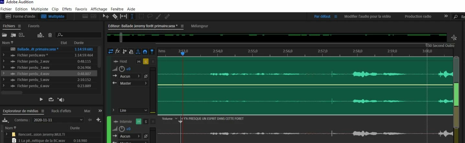Open the Fichier menu

click(6, 9)
